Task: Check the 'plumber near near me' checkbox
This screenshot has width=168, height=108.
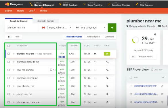Action: click(x=9, y=102)
